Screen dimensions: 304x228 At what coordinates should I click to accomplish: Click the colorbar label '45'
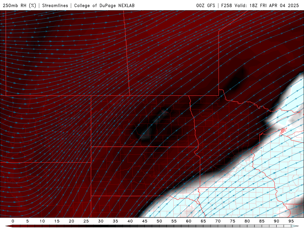click(x=145, y=221)
